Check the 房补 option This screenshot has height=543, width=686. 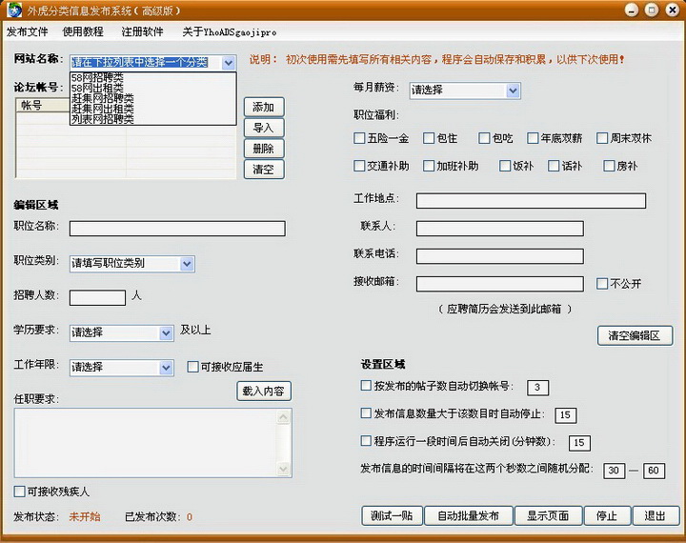609,166
